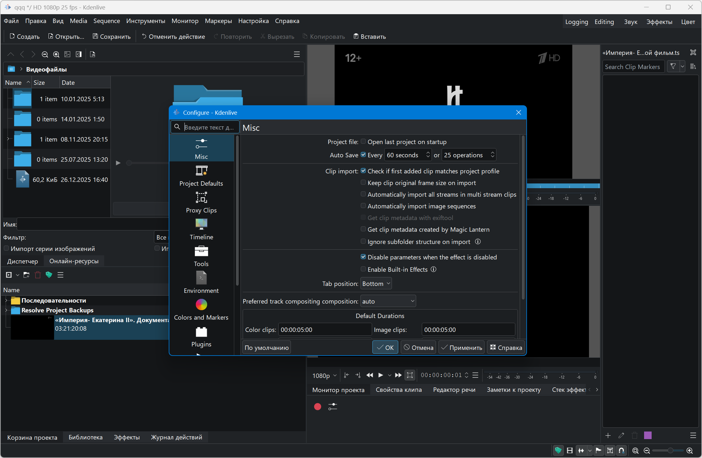Toggle Keep clip original frame size on import
This screenshot has height=458, width=702.
(x=363, y=183)
